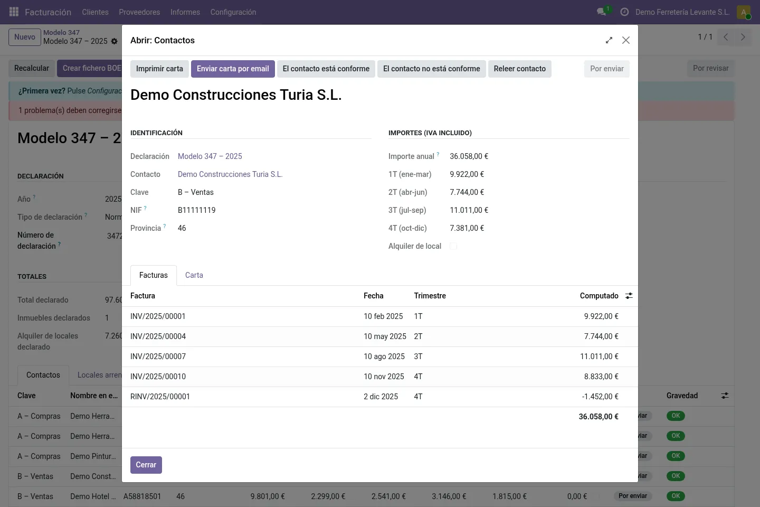Viewport: 760px width, 507px height.
Task: Expand dialog to full screen
Action: tap(609, 40)
